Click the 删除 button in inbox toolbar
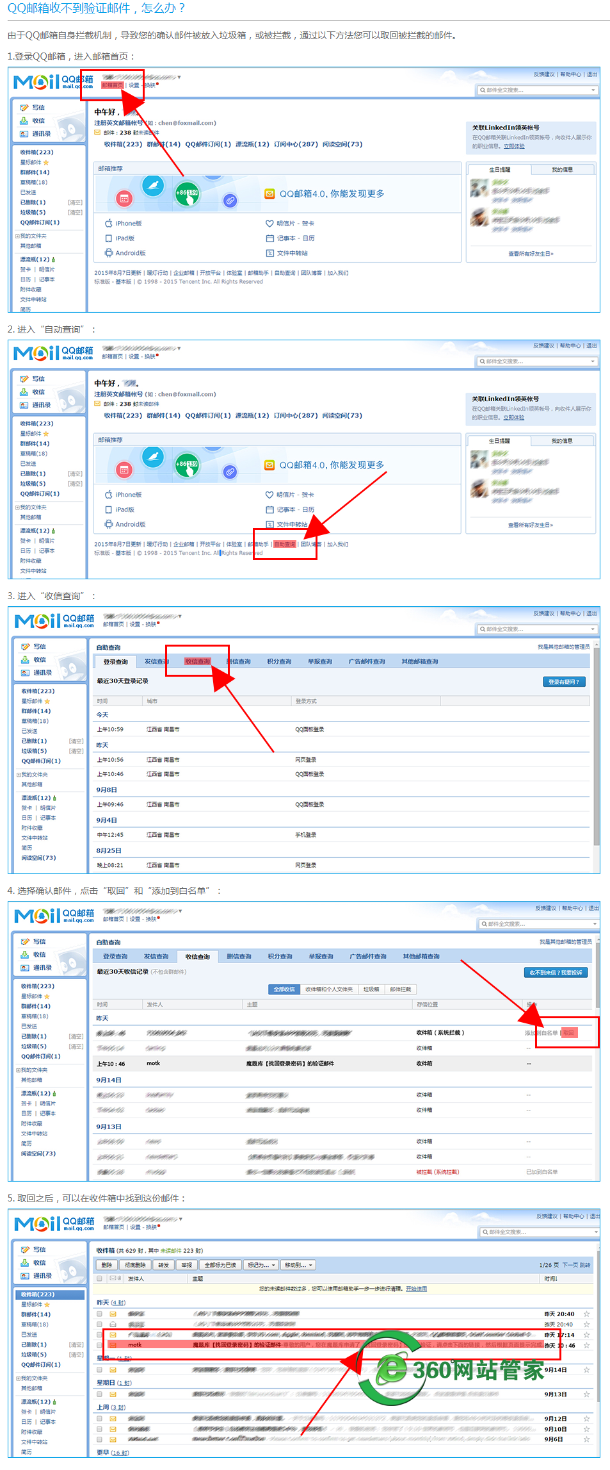Screen dimensions: 610x1470 click(107, 1265)
